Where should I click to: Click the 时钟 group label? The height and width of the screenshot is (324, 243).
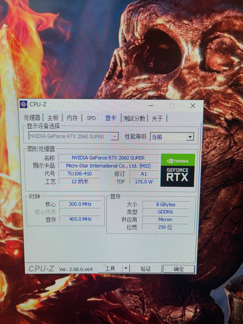[35, 196]
